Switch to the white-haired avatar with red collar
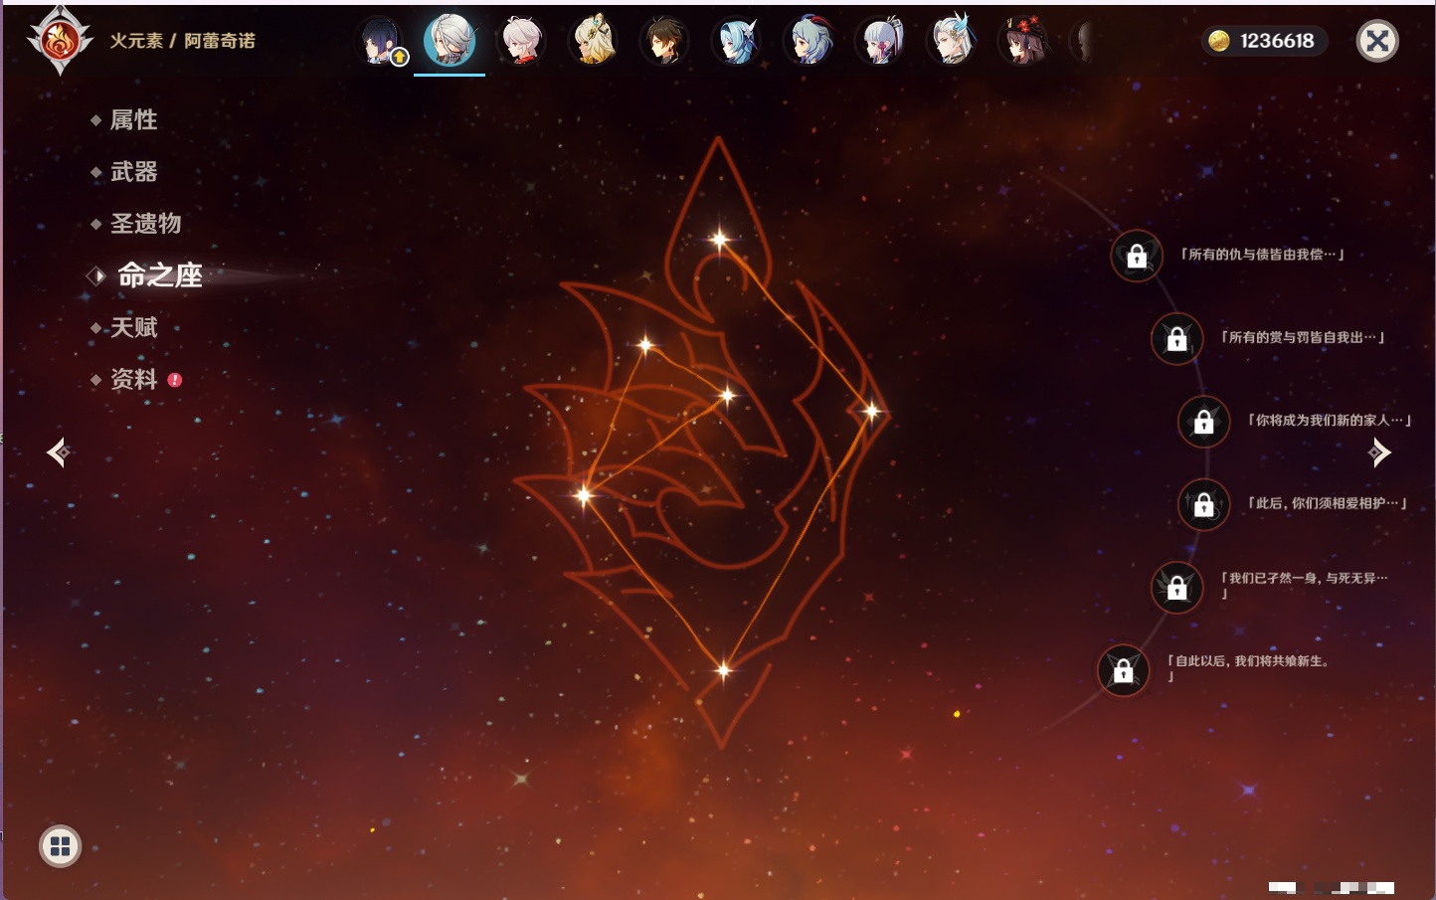 click(x=521, y=41)
